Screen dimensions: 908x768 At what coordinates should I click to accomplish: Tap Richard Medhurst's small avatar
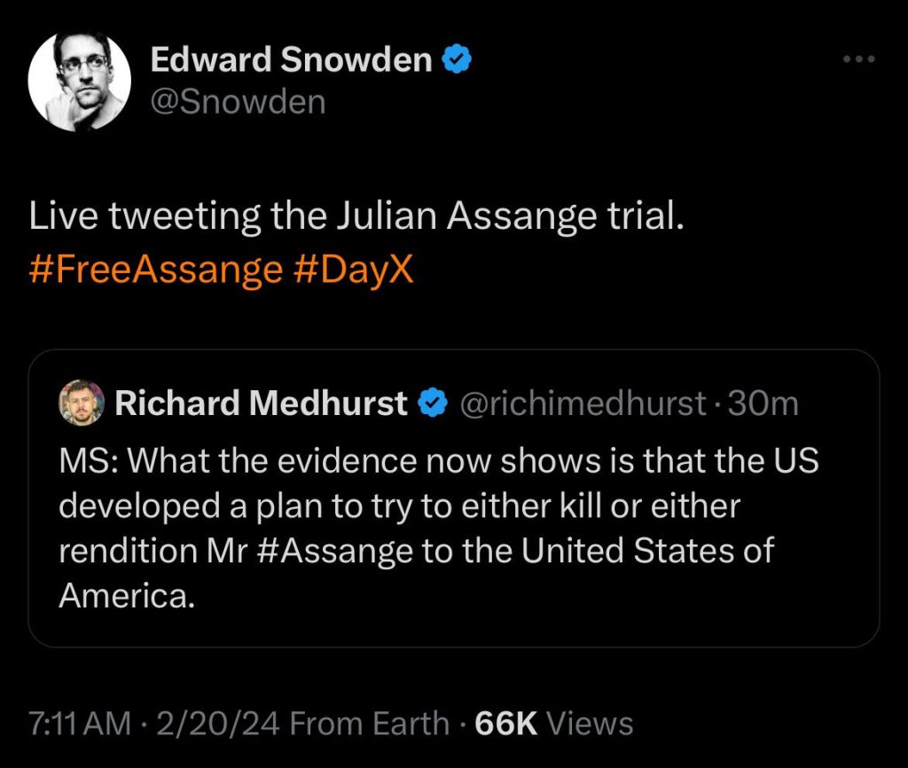[82, 404]
